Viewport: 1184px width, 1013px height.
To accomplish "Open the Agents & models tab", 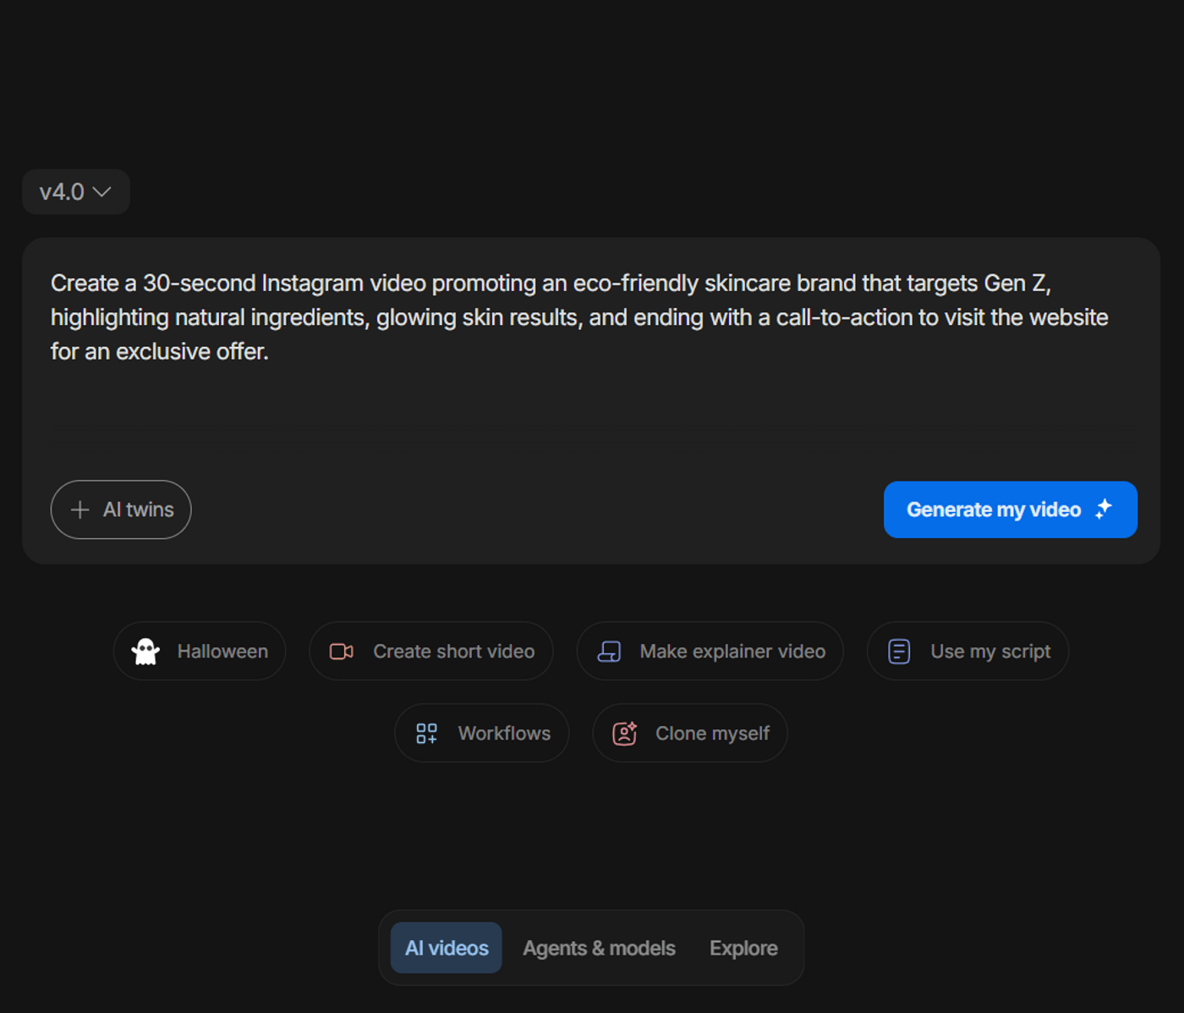I will click(x=599, y=948).
